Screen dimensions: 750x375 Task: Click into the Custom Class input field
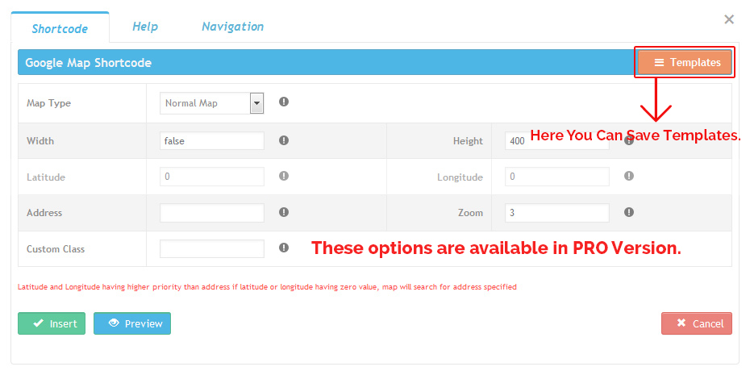(x=212, y=249)
